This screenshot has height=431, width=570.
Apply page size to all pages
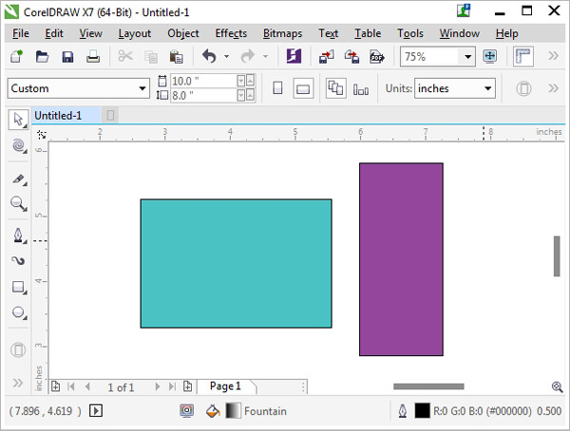(x=335, y=88)
